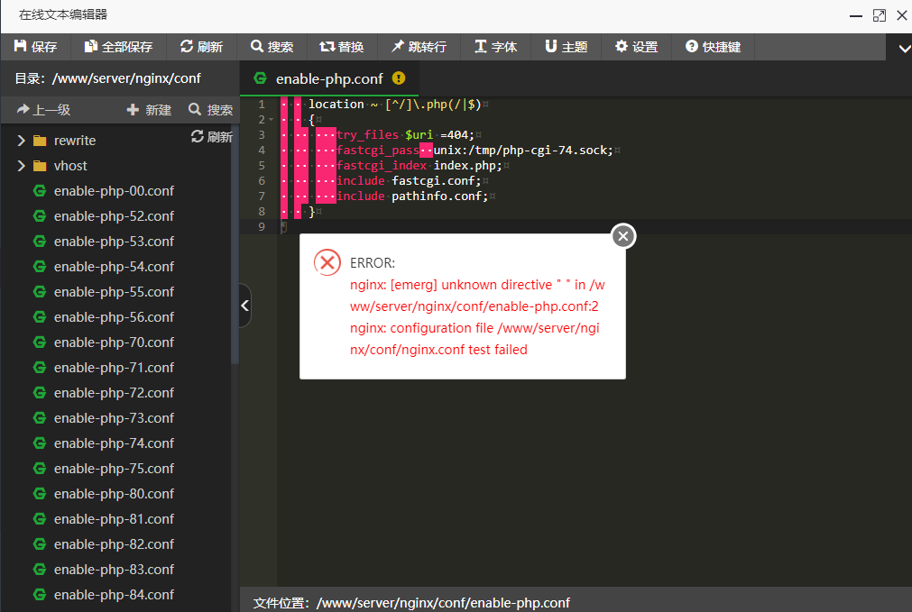The image size is (912, 612).
Task: Click file icon next to enable-php-75.conf
Action: 40,468
